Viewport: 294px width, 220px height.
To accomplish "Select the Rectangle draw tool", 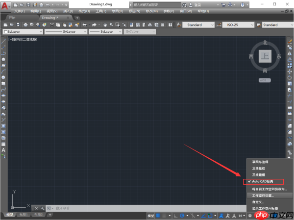I will click(3, 66).
